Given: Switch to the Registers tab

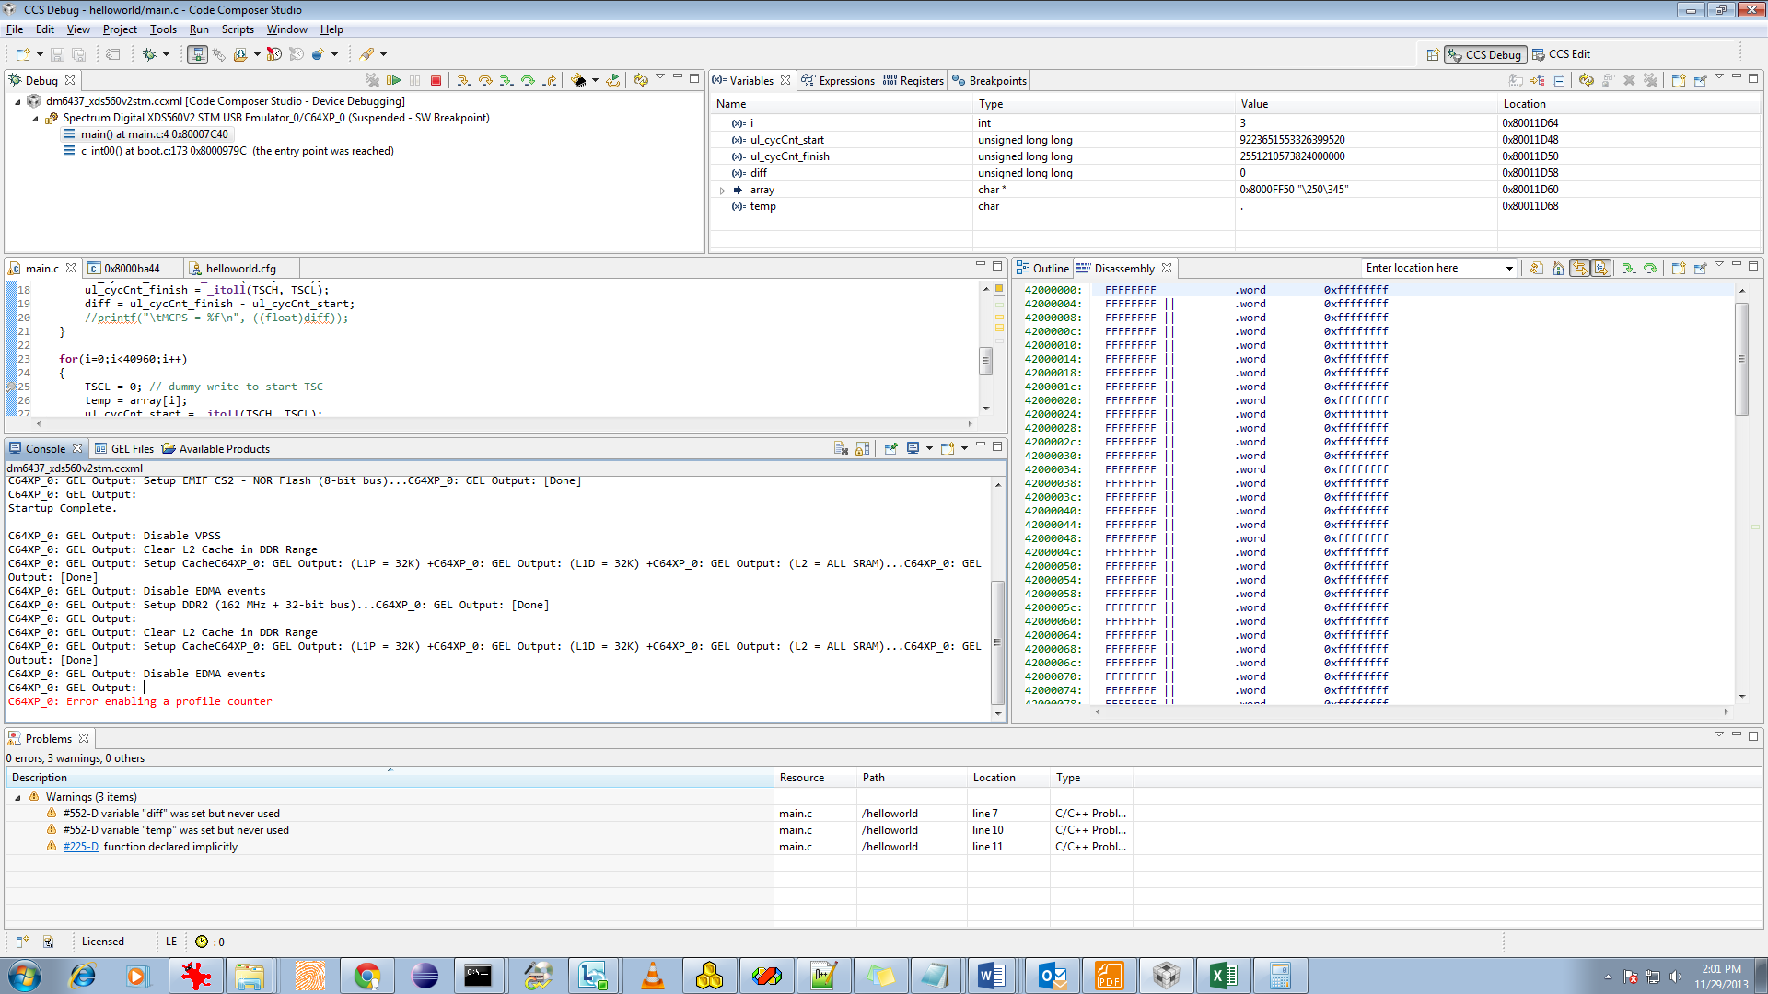Looking at the screenshot, I should [x=913, y=81].
